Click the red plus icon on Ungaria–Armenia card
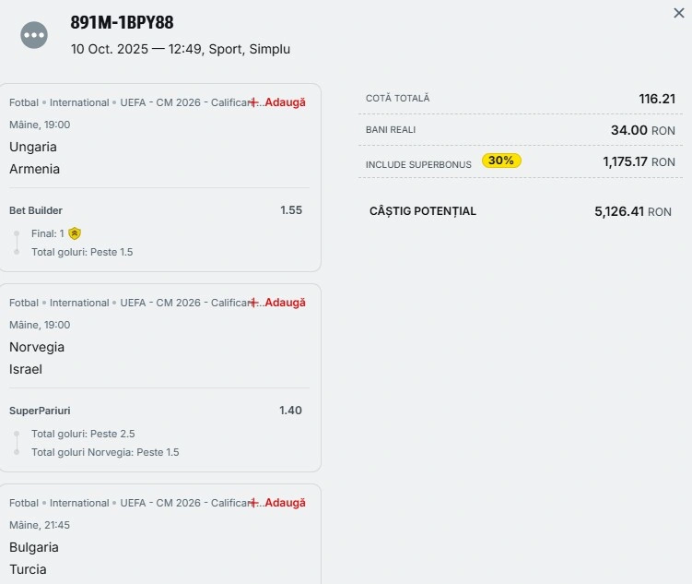 pos(253,102)
